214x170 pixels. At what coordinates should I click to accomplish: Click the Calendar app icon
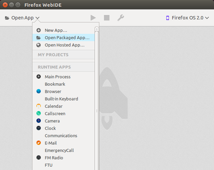point(39,106)
